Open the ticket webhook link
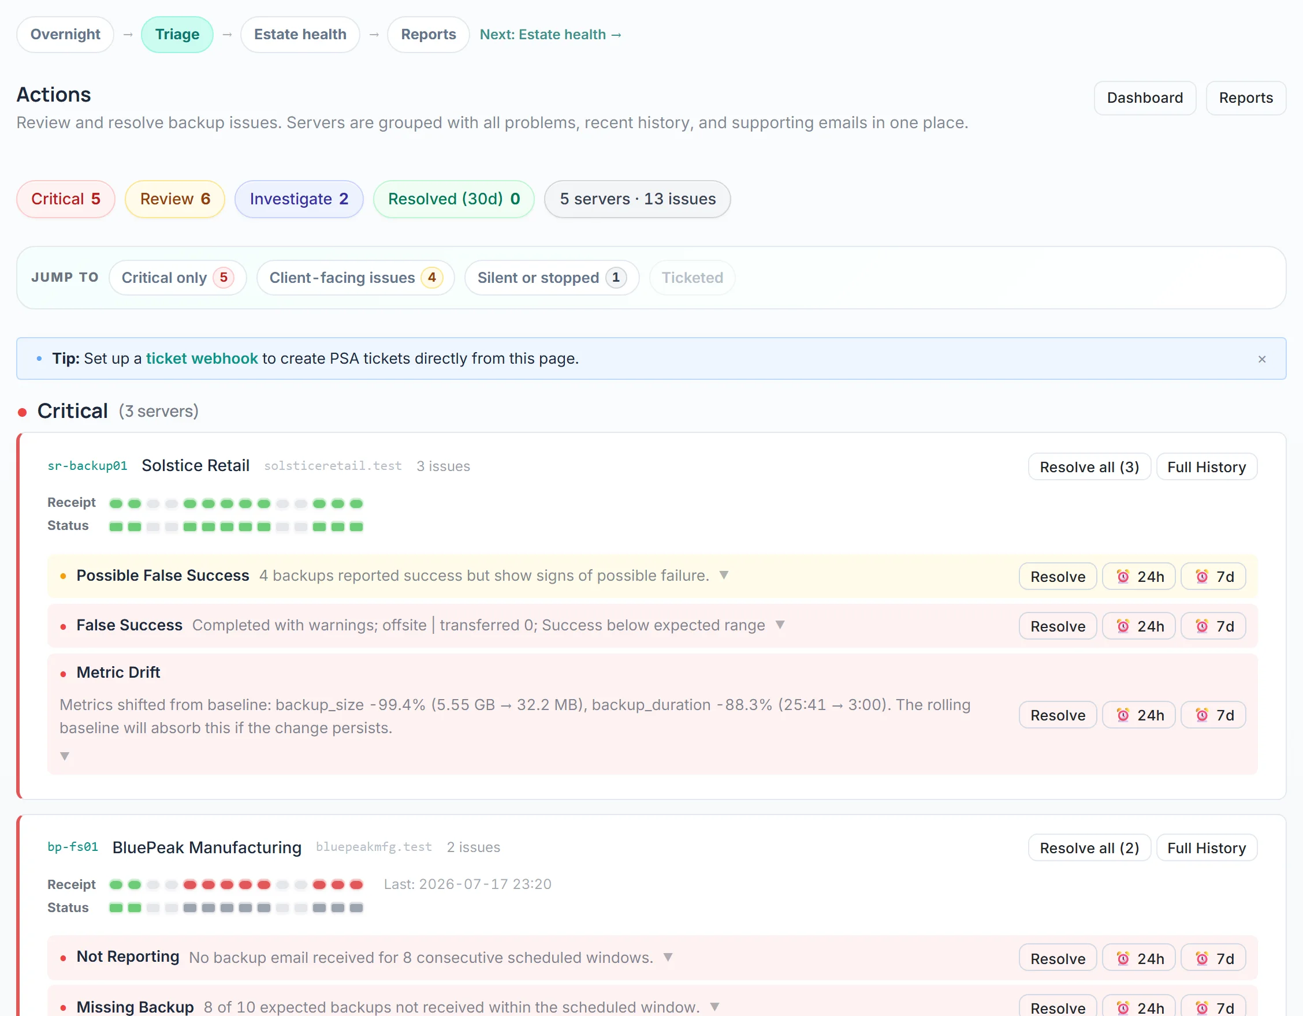Viewport: 1303px width, 1016px height. (x=202, y=358)
